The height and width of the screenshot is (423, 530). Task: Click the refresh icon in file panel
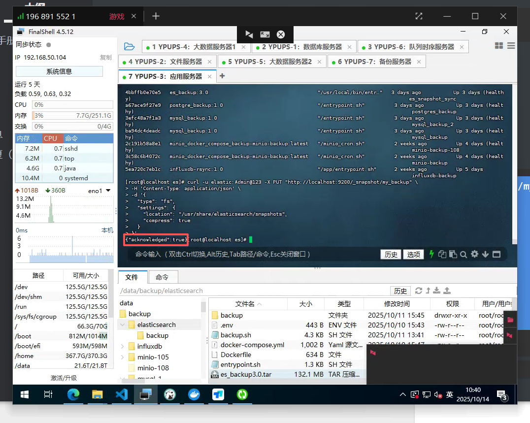(x=419, y=291)
